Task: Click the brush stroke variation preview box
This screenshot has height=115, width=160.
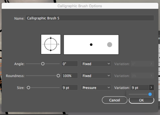Action: 91,45
